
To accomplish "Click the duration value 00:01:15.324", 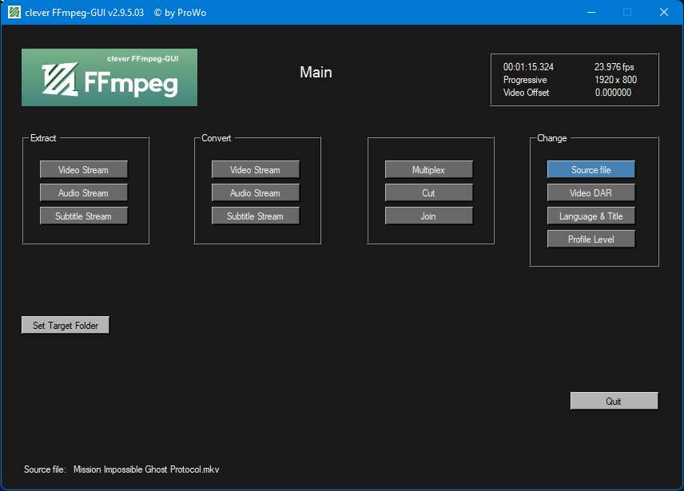I will [x=528, y=66].
